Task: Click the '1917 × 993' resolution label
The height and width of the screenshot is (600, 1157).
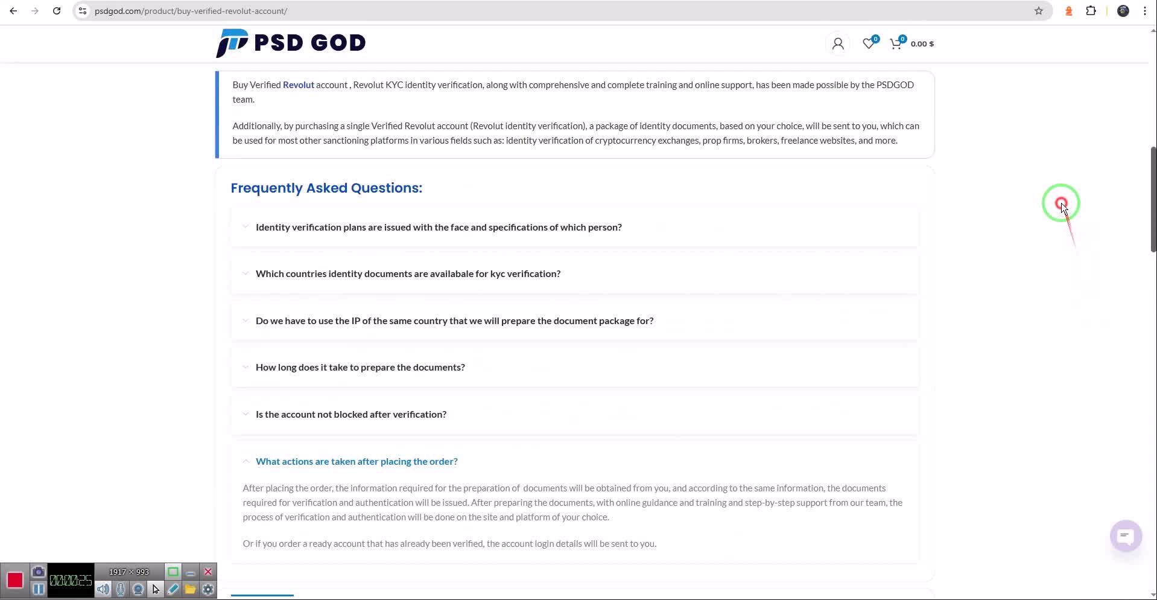Action: 129,572
